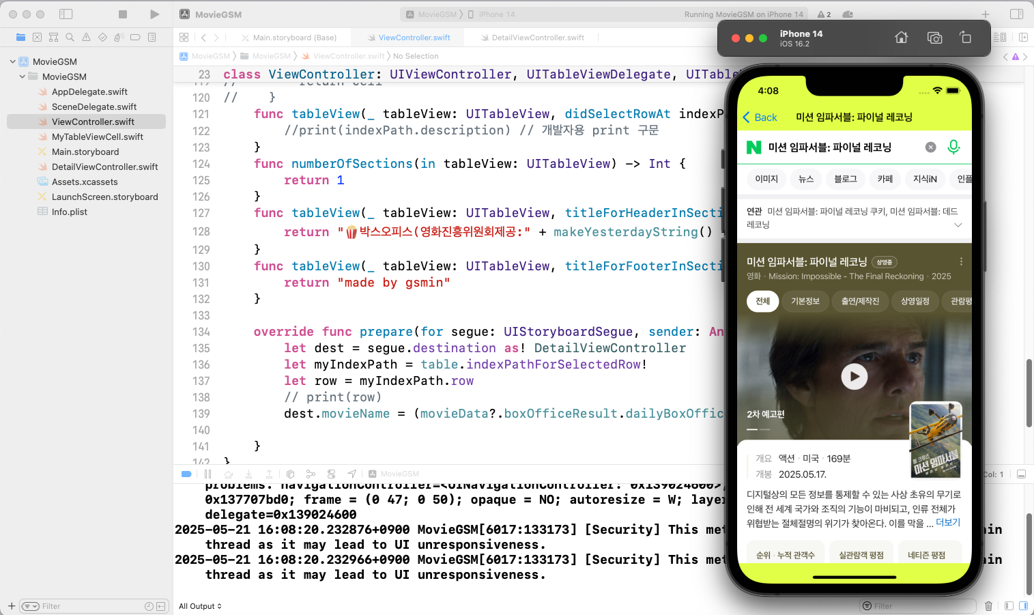Image resolution: width=1034 pixels, height=615 pixels.
Task: Open SceneDelegate.swift in navigator
Action: 94,106
